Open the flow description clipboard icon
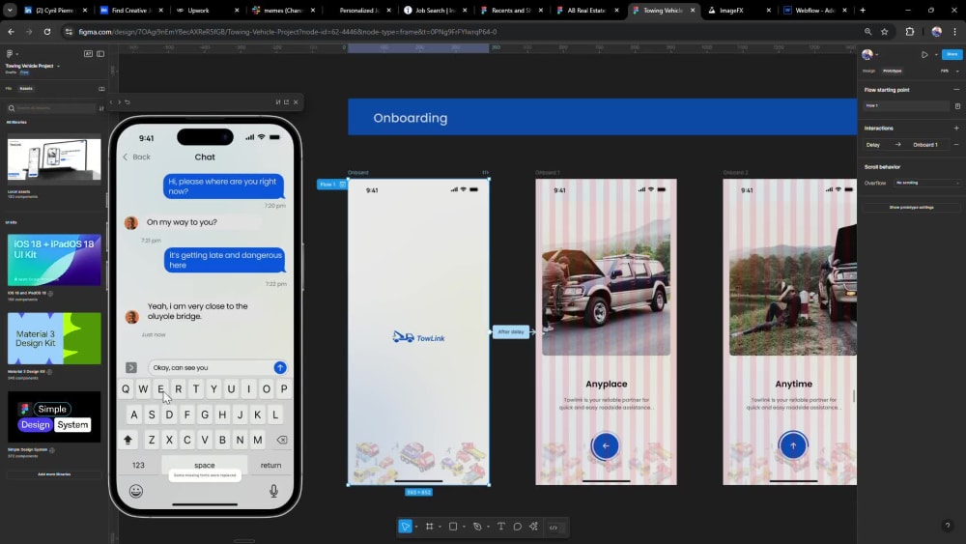 click(x=957, y=106)
